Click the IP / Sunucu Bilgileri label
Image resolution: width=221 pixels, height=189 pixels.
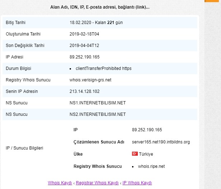(24, 148)
